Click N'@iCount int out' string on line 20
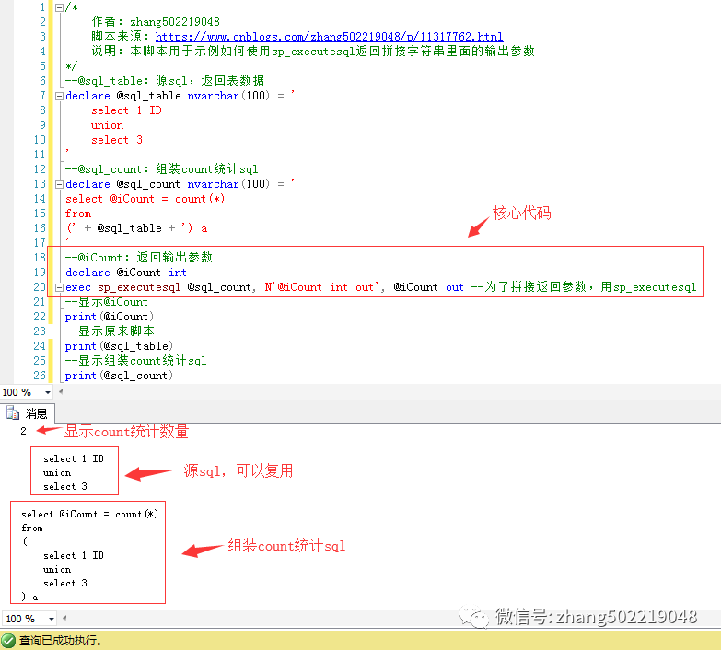 [x=321, y=287]
